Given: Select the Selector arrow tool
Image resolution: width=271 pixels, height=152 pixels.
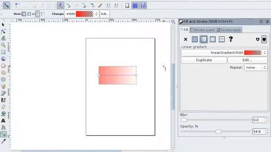Looking at the screenshot, I should 3,25.
